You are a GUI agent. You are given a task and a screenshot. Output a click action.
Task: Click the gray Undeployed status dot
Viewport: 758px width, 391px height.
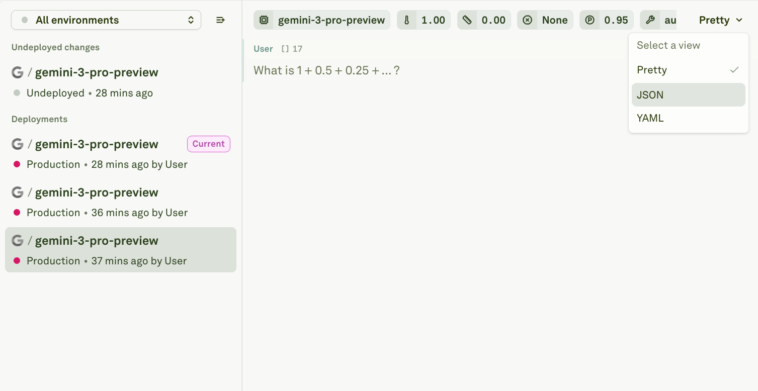click(17, 93)
